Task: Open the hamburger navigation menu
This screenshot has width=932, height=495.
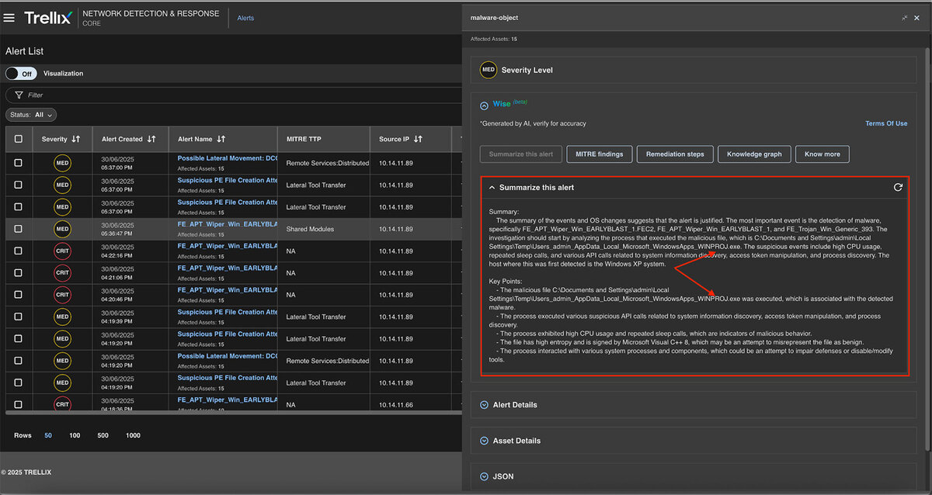Action: [9, 18]
